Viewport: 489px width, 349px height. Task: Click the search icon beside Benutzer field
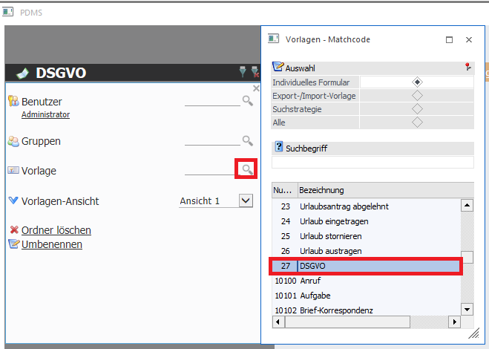point(247,101)
